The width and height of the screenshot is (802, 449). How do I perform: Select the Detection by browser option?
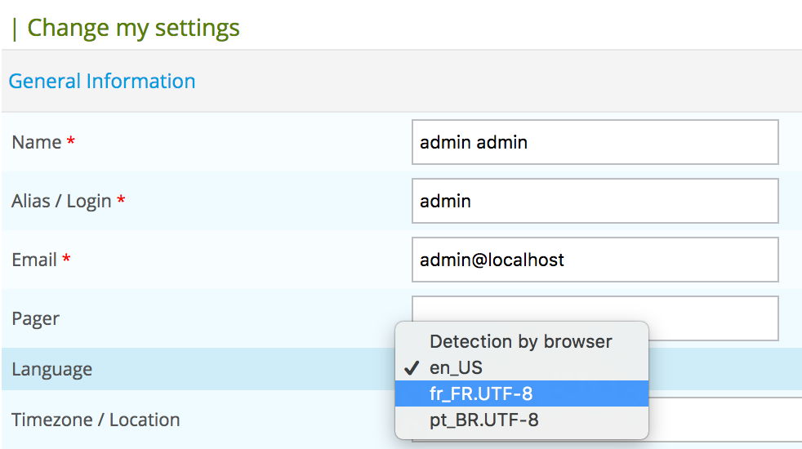(x=522, y=341)
